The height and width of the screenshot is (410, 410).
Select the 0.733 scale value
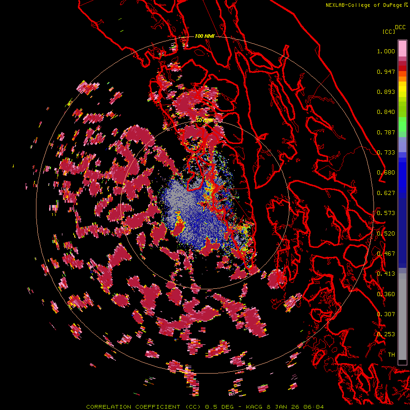pyautogui.click(x=386, y=153)
